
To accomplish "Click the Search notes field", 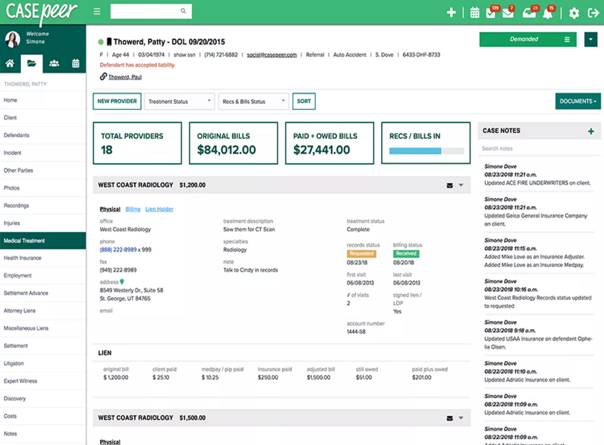I will [539, 148].
